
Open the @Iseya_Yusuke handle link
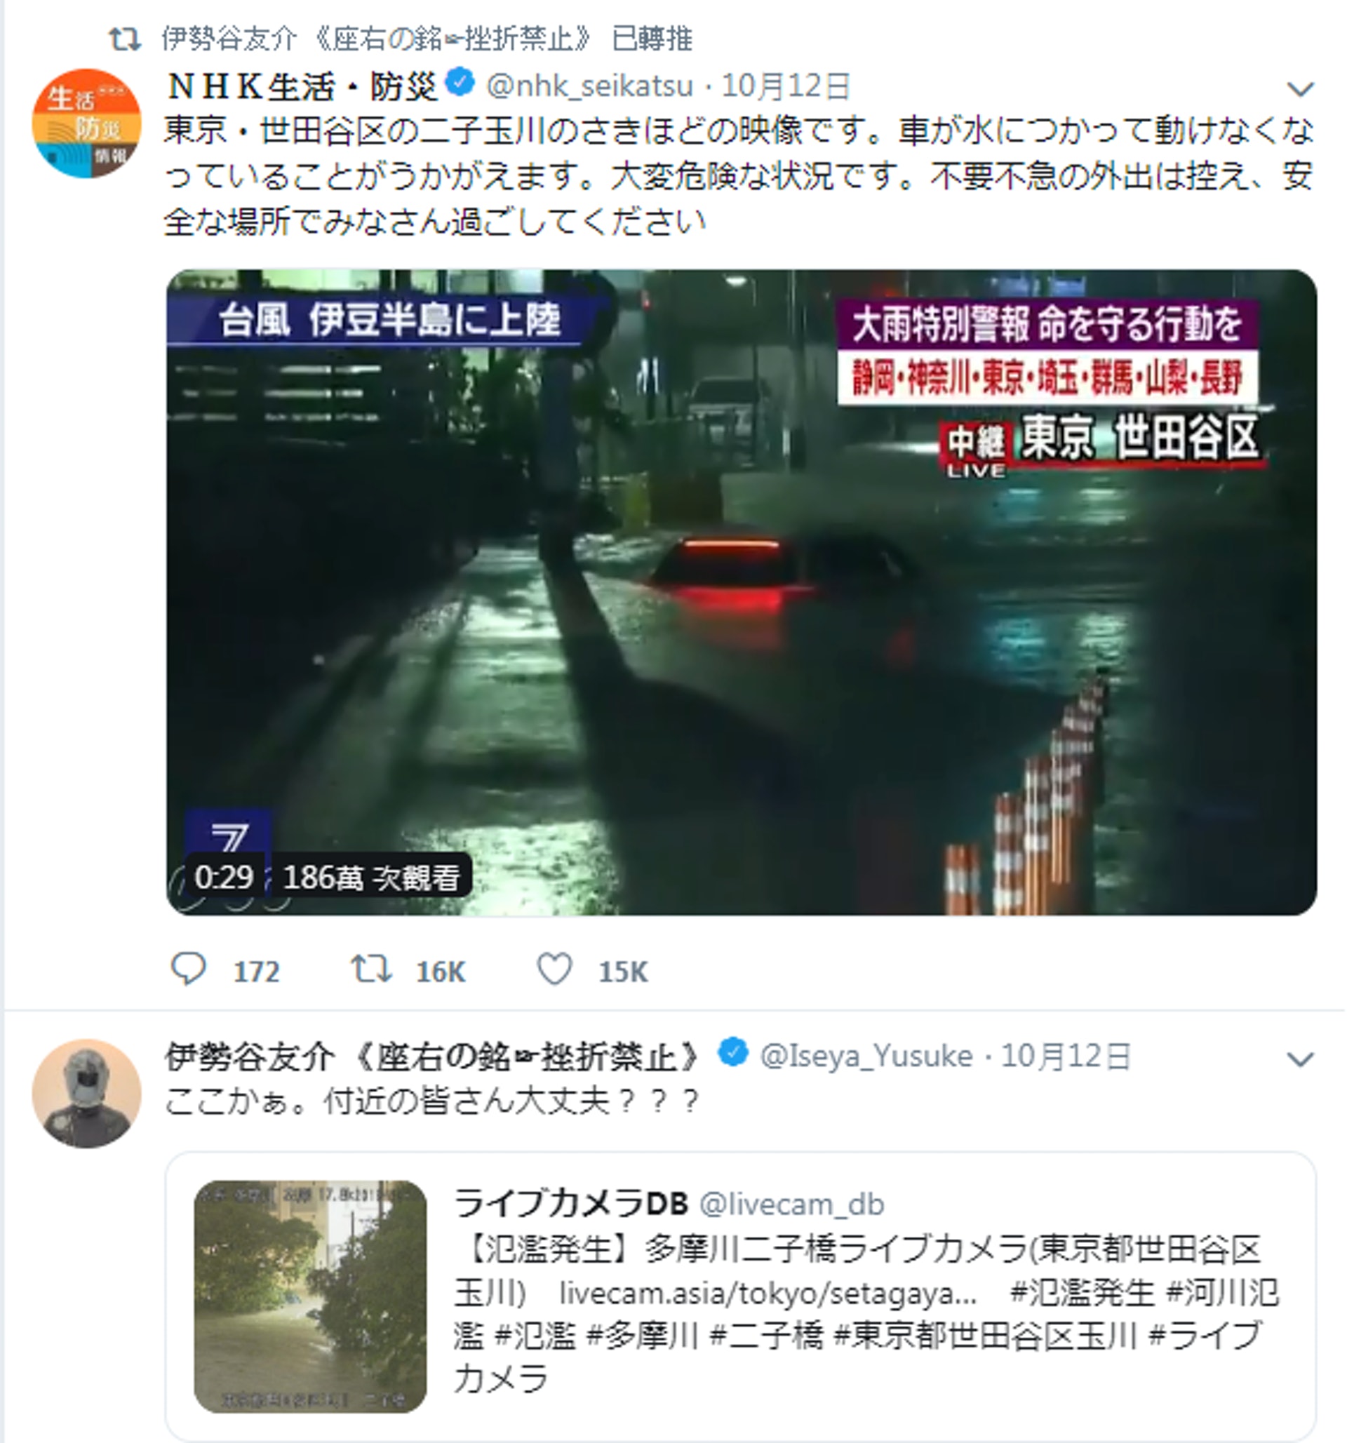[x=866, y=1056]
